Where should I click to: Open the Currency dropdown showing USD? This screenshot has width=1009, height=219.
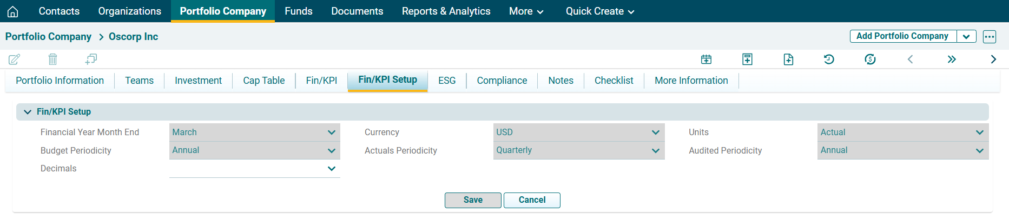578,132
